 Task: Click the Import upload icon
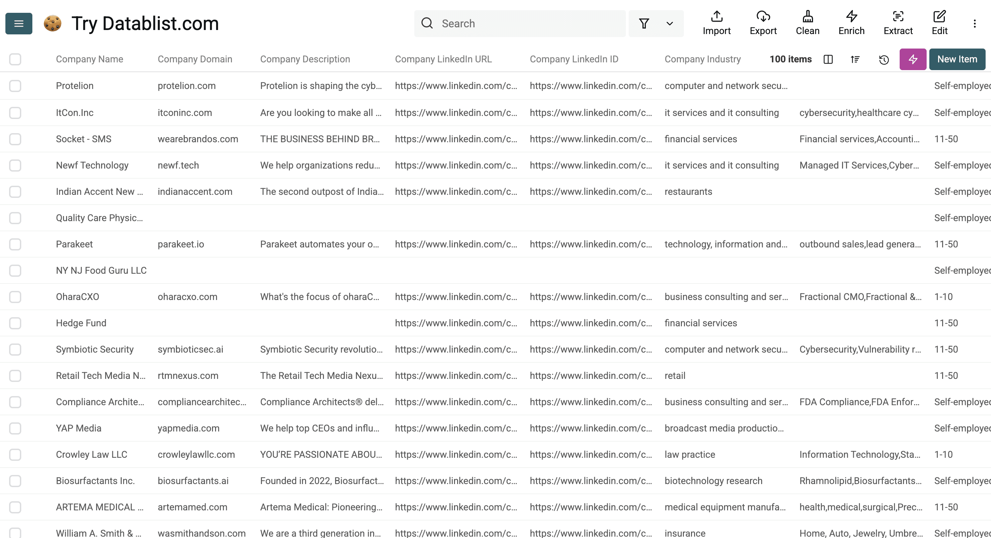click(x=716, y=17)
